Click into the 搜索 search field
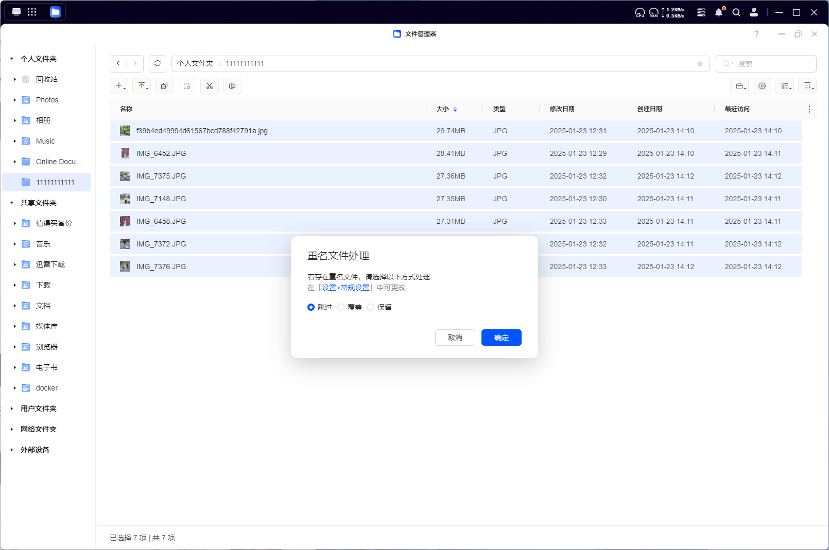Screen dimensions: 829x550 pyautogui.click(x=766, y=64)
